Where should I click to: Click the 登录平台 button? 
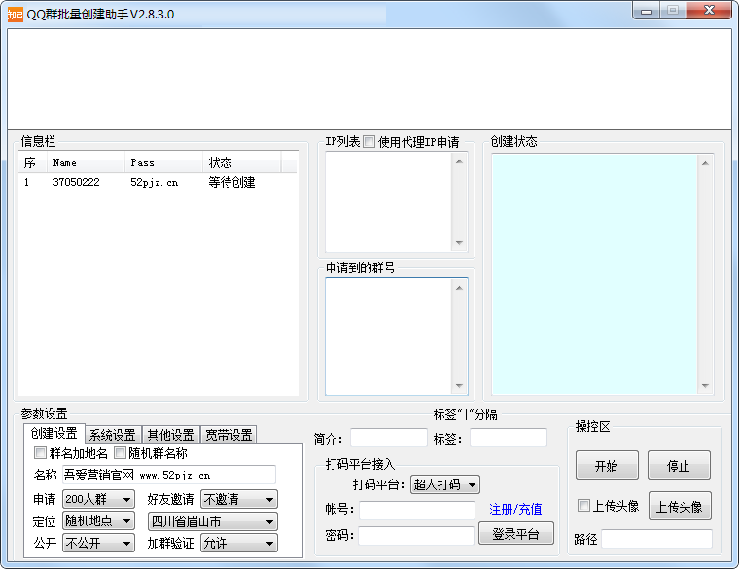516,534
